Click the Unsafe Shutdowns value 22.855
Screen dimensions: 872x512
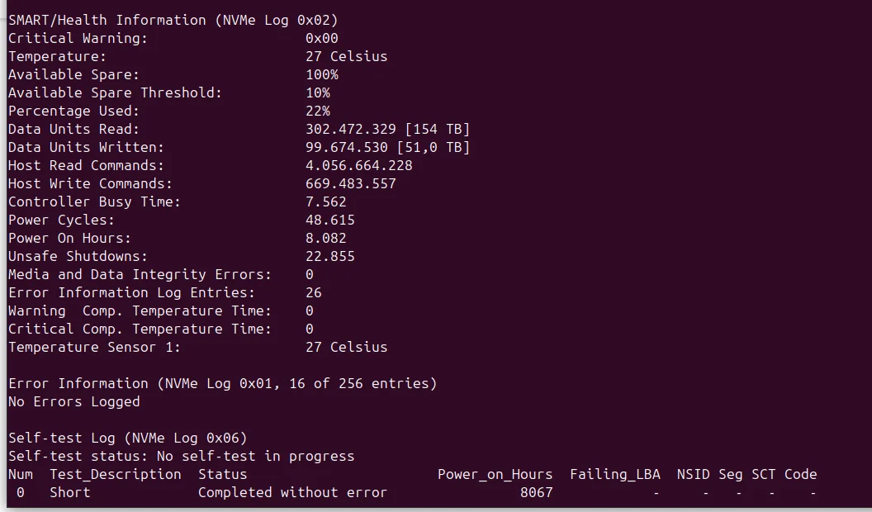pos(329,256)
